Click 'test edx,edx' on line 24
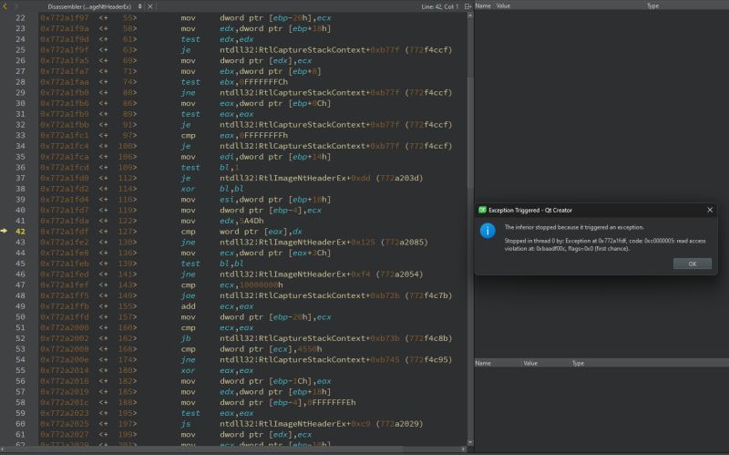The image size is (729, 455). click(217, 39)
